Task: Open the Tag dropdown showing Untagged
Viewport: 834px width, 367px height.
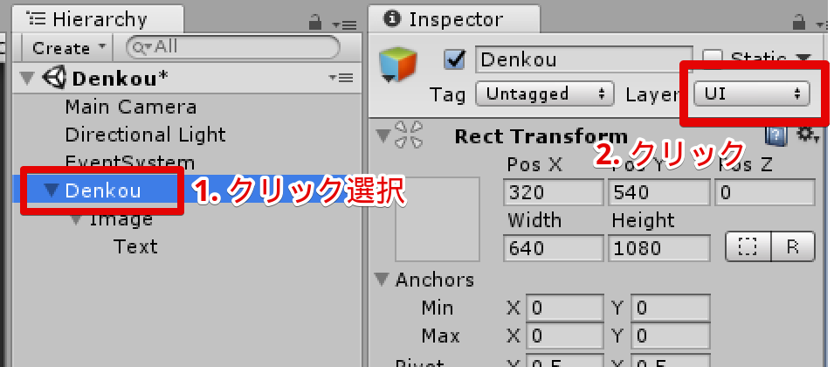Action: (544, 94)
